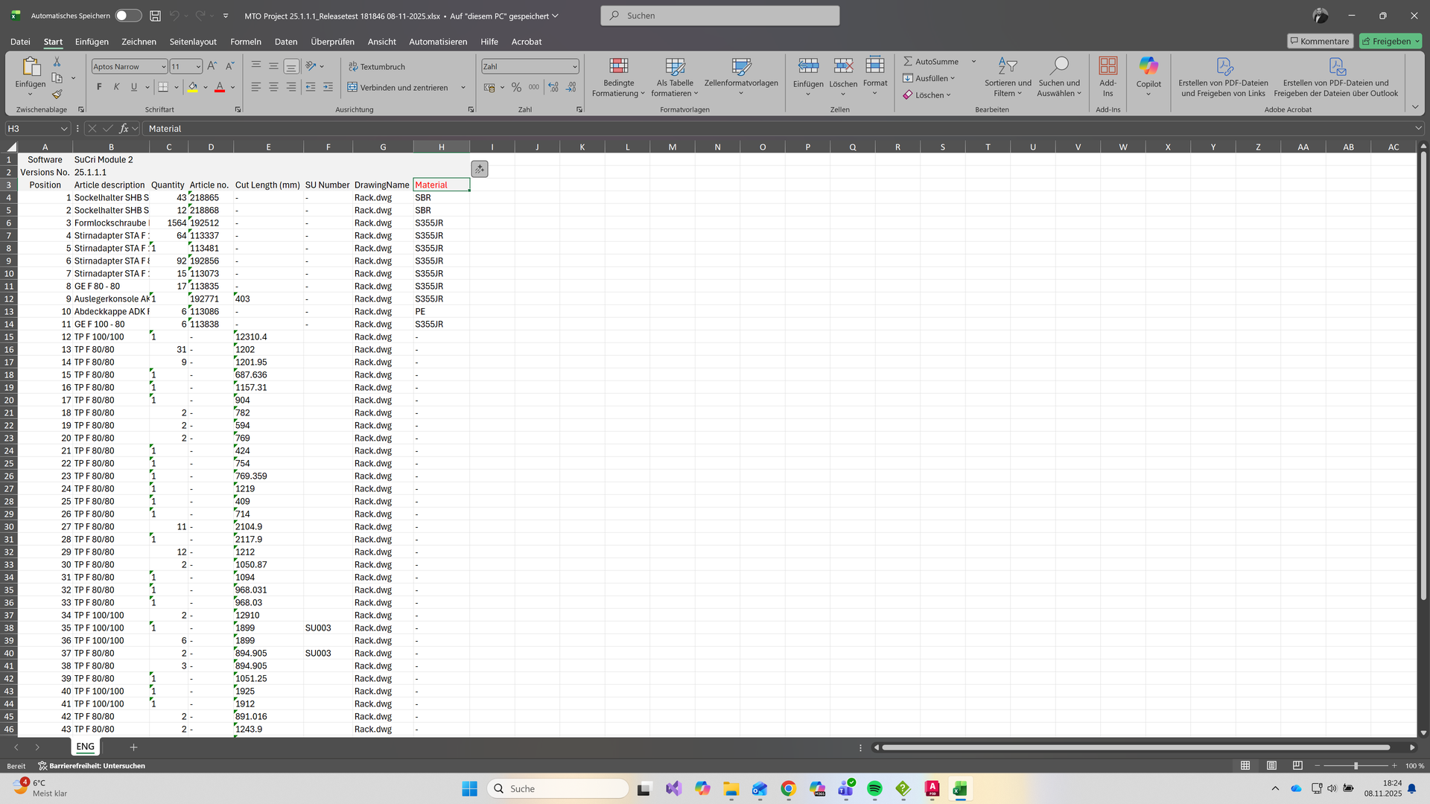Screen dimensions: 1430x804
Task: Expand the Name Box dropdown arrow
Action: [x=64, y=129]
